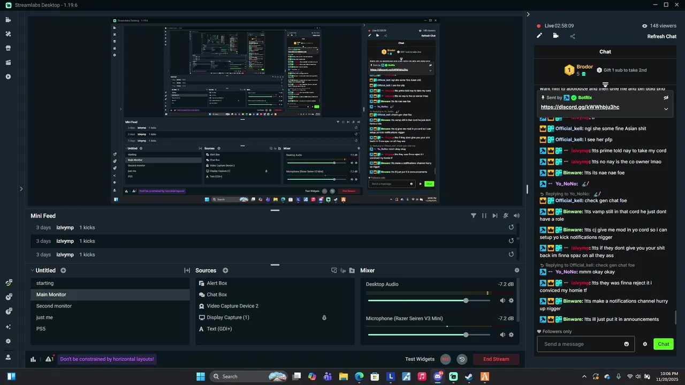
Task: Click End Stream button
Action: (x=496, y=359)
